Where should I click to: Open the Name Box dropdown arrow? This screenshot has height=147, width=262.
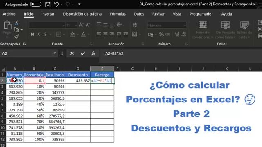coord(54,53)
